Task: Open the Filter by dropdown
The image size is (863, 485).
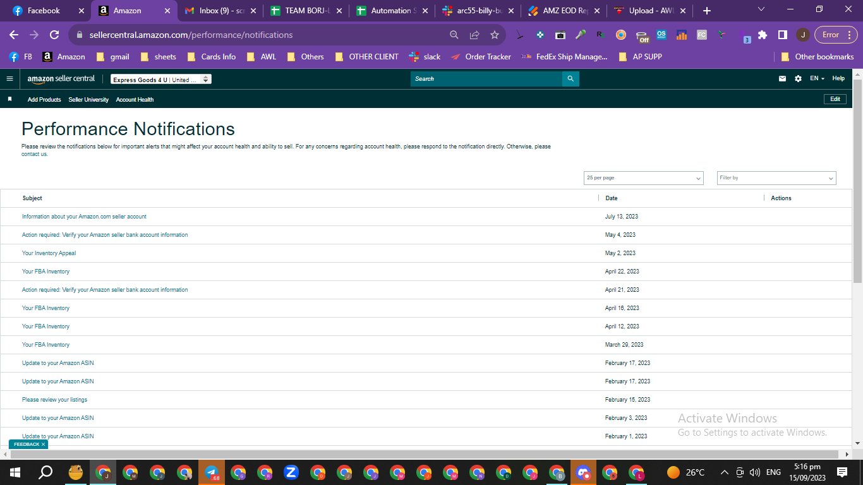Action: (776, 178)
